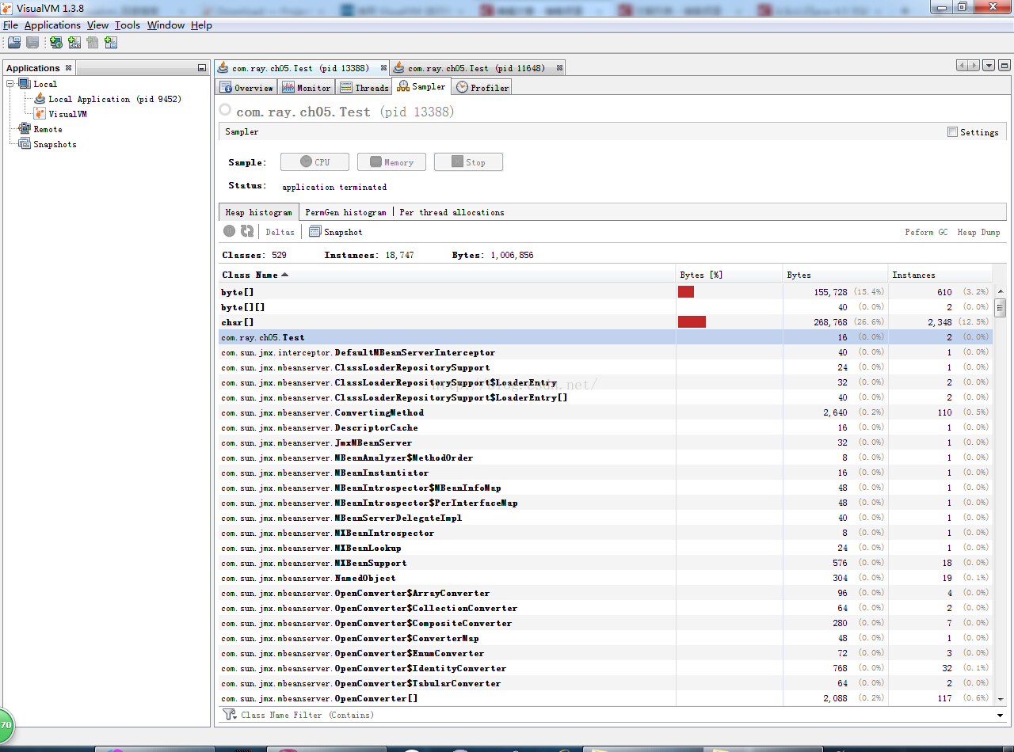The width and height of the screenshot is (1014, 752).
Task: Select the Local Application (pid 9452) node
Action: pyautogui.click(x=114, y=99)
